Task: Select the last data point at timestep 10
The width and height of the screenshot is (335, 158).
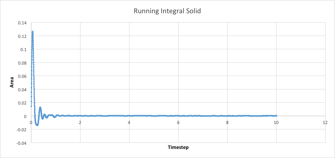Action: (276, 116)
